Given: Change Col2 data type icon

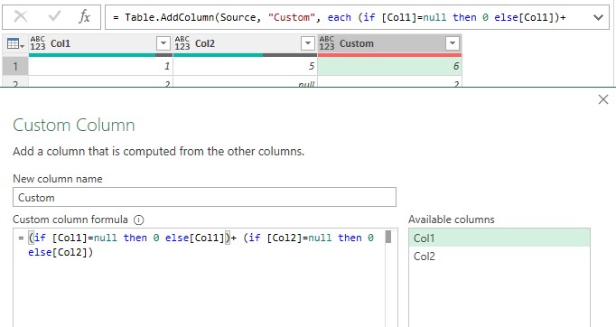Looking at the screenshot, I should 182,43.
